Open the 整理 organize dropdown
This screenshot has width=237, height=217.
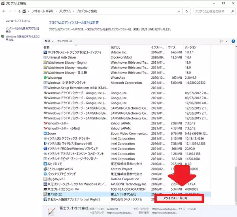click(49, 41)
